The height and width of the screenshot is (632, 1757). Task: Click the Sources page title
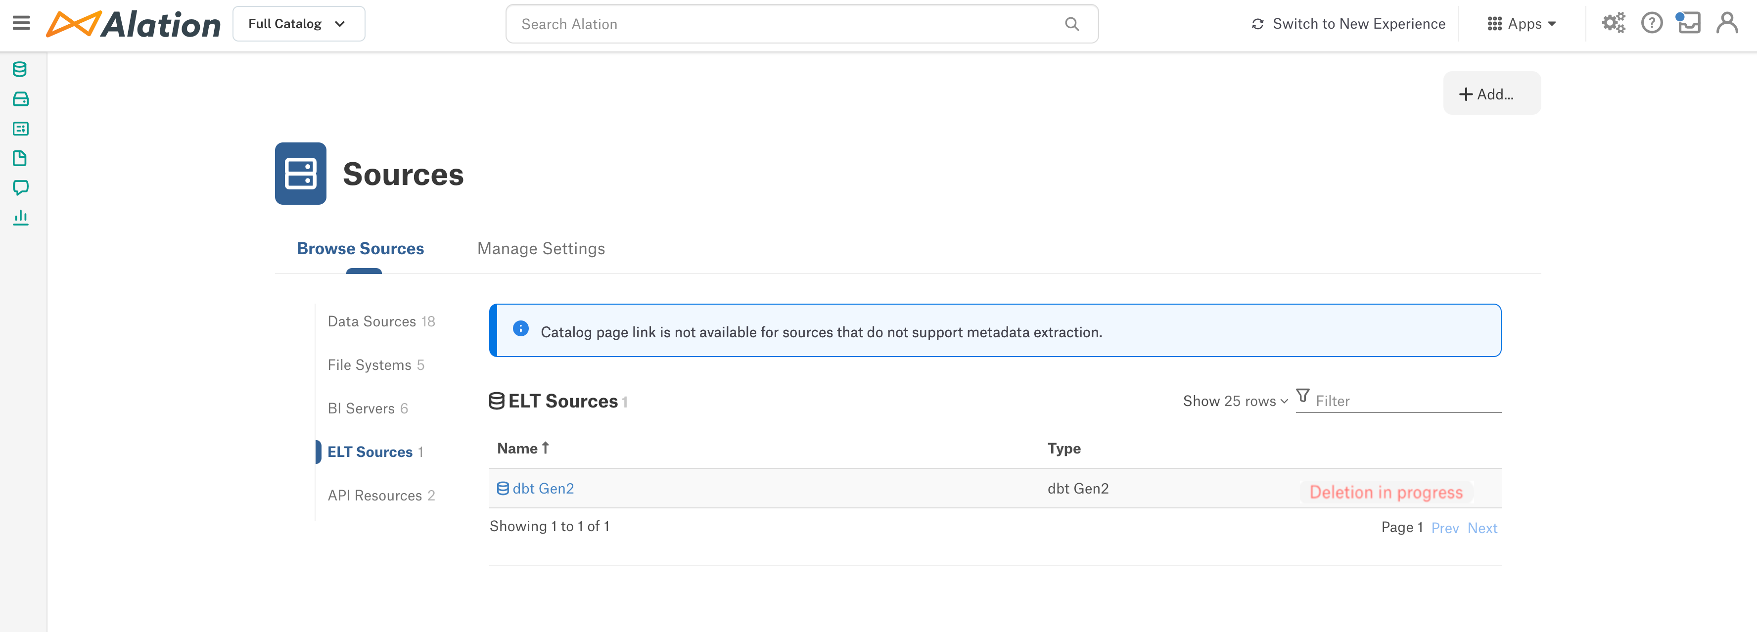pyautogui.click(x=403, y=174)
